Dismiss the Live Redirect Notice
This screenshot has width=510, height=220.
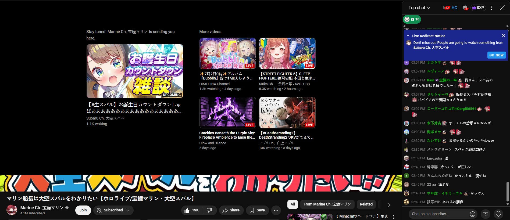tap(503, 35)
